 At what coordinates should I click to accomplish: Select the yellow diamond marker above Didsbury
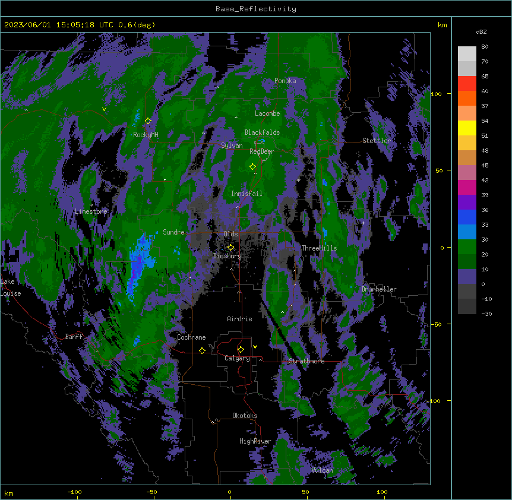pyautogui.click(x=230, y=248)
